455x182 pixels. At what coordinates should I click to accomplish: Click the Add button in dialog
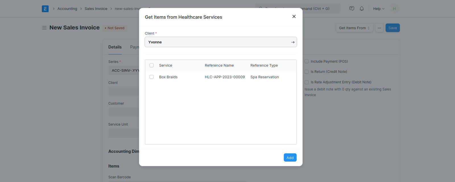pos(290,158)
